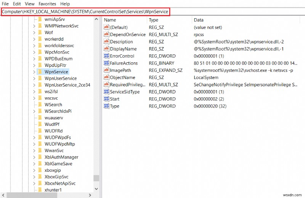Viewport: 305px width, 198px height.
Task: Select the '0x00000020 (32)' Type data
Action: (x=210, y=106)
